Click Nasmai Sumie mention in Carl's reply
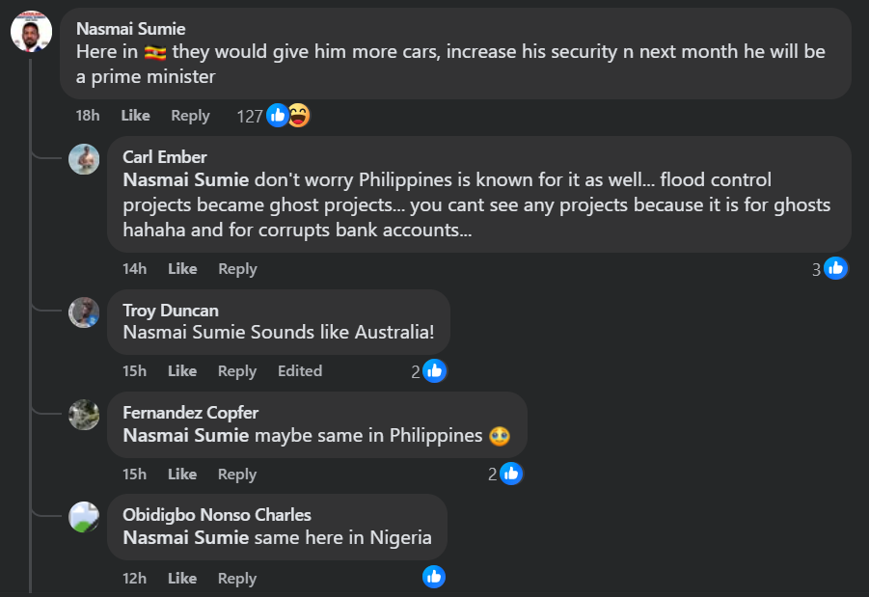Screen dimensions: 869x597 (x=186, y=179)
